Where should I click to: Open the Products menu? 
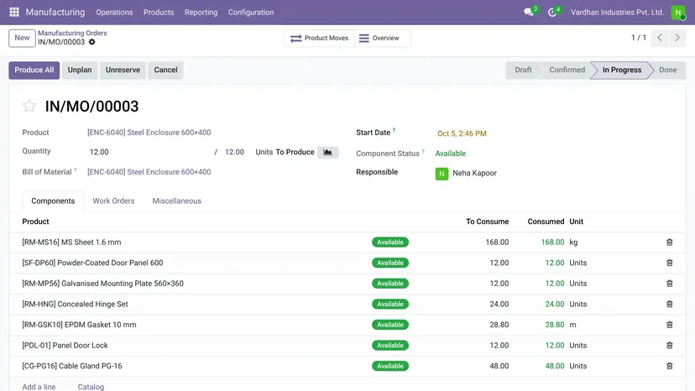point(159,13)
